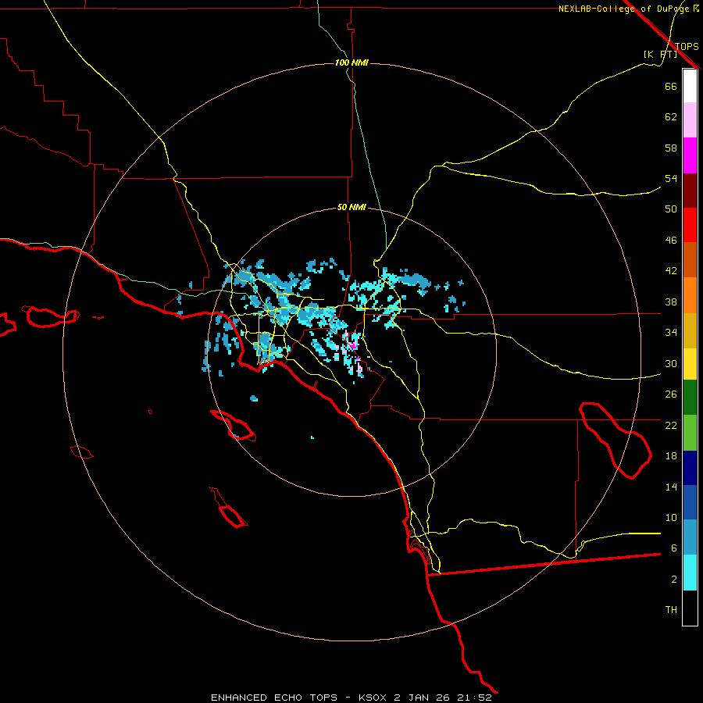Pick the light orange legend swatch
703x703 pixels.
(690, 295)
